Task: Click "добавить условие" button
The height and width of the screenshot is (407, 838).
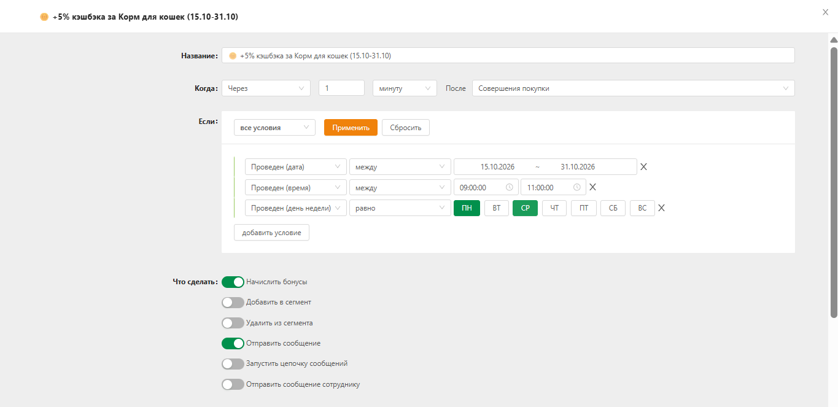Action: pyautogui.click(x=271, y=233)
